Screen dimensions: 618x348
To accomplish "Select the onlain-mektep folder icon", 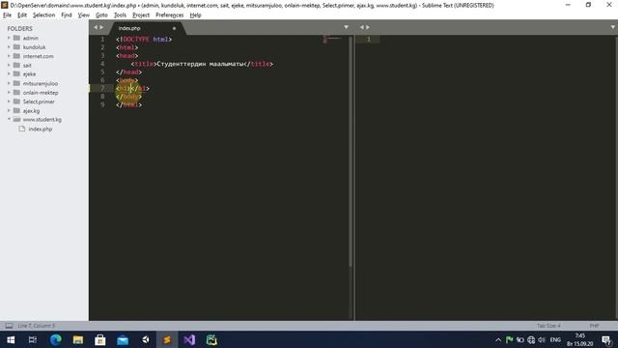I will tap(16, 93).
